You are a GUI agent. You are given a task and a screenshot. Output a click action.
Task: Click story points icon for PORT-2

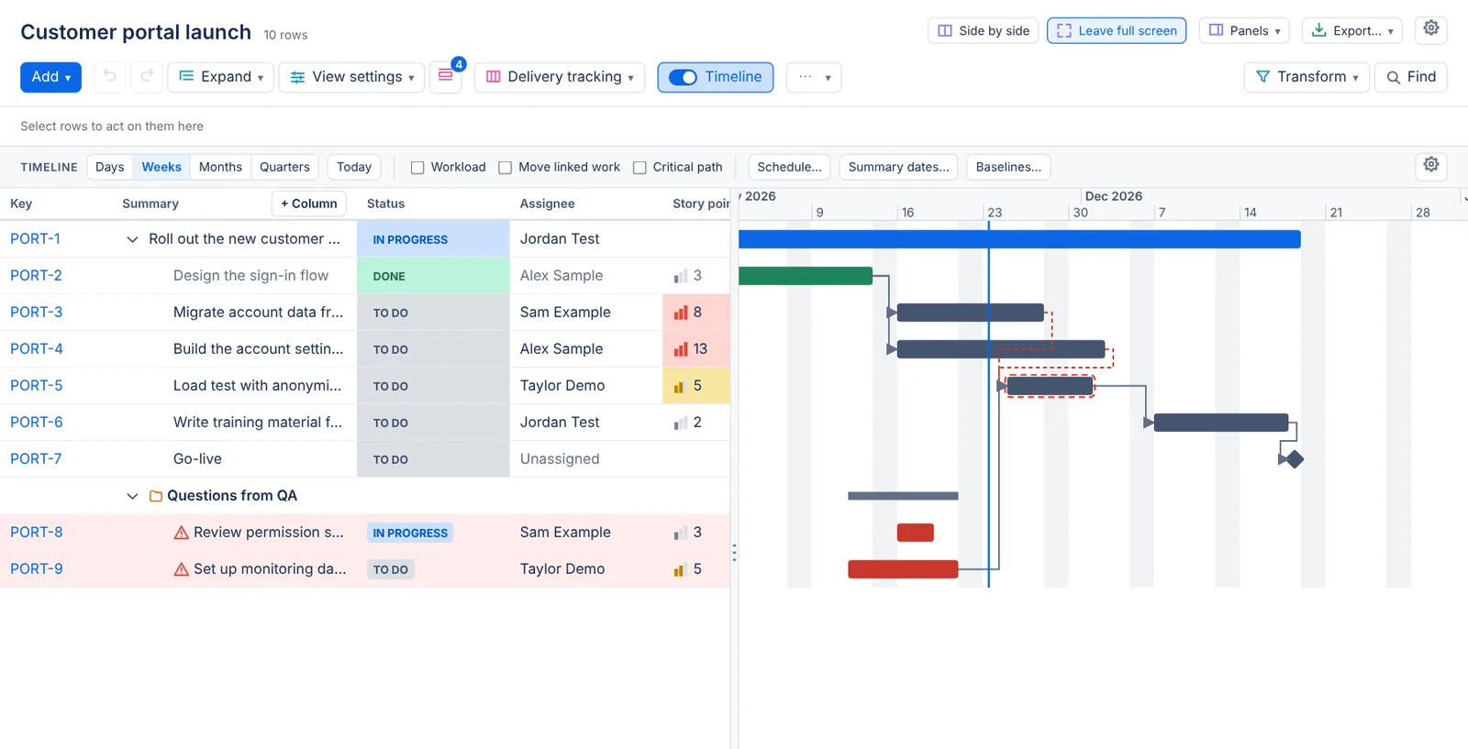click(x=681, y=276)
